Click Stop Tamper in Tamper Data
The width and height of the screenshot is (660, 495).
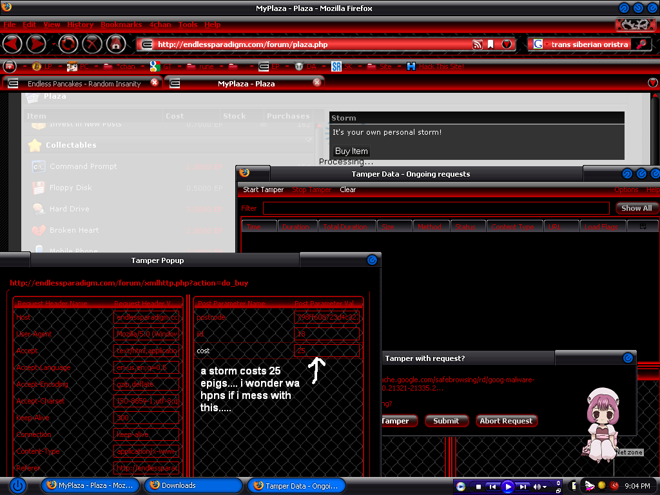point(311,190)
